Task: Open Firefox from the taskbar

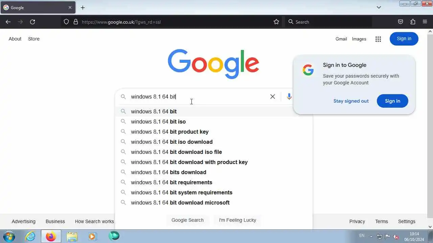Action: (51, 236)
